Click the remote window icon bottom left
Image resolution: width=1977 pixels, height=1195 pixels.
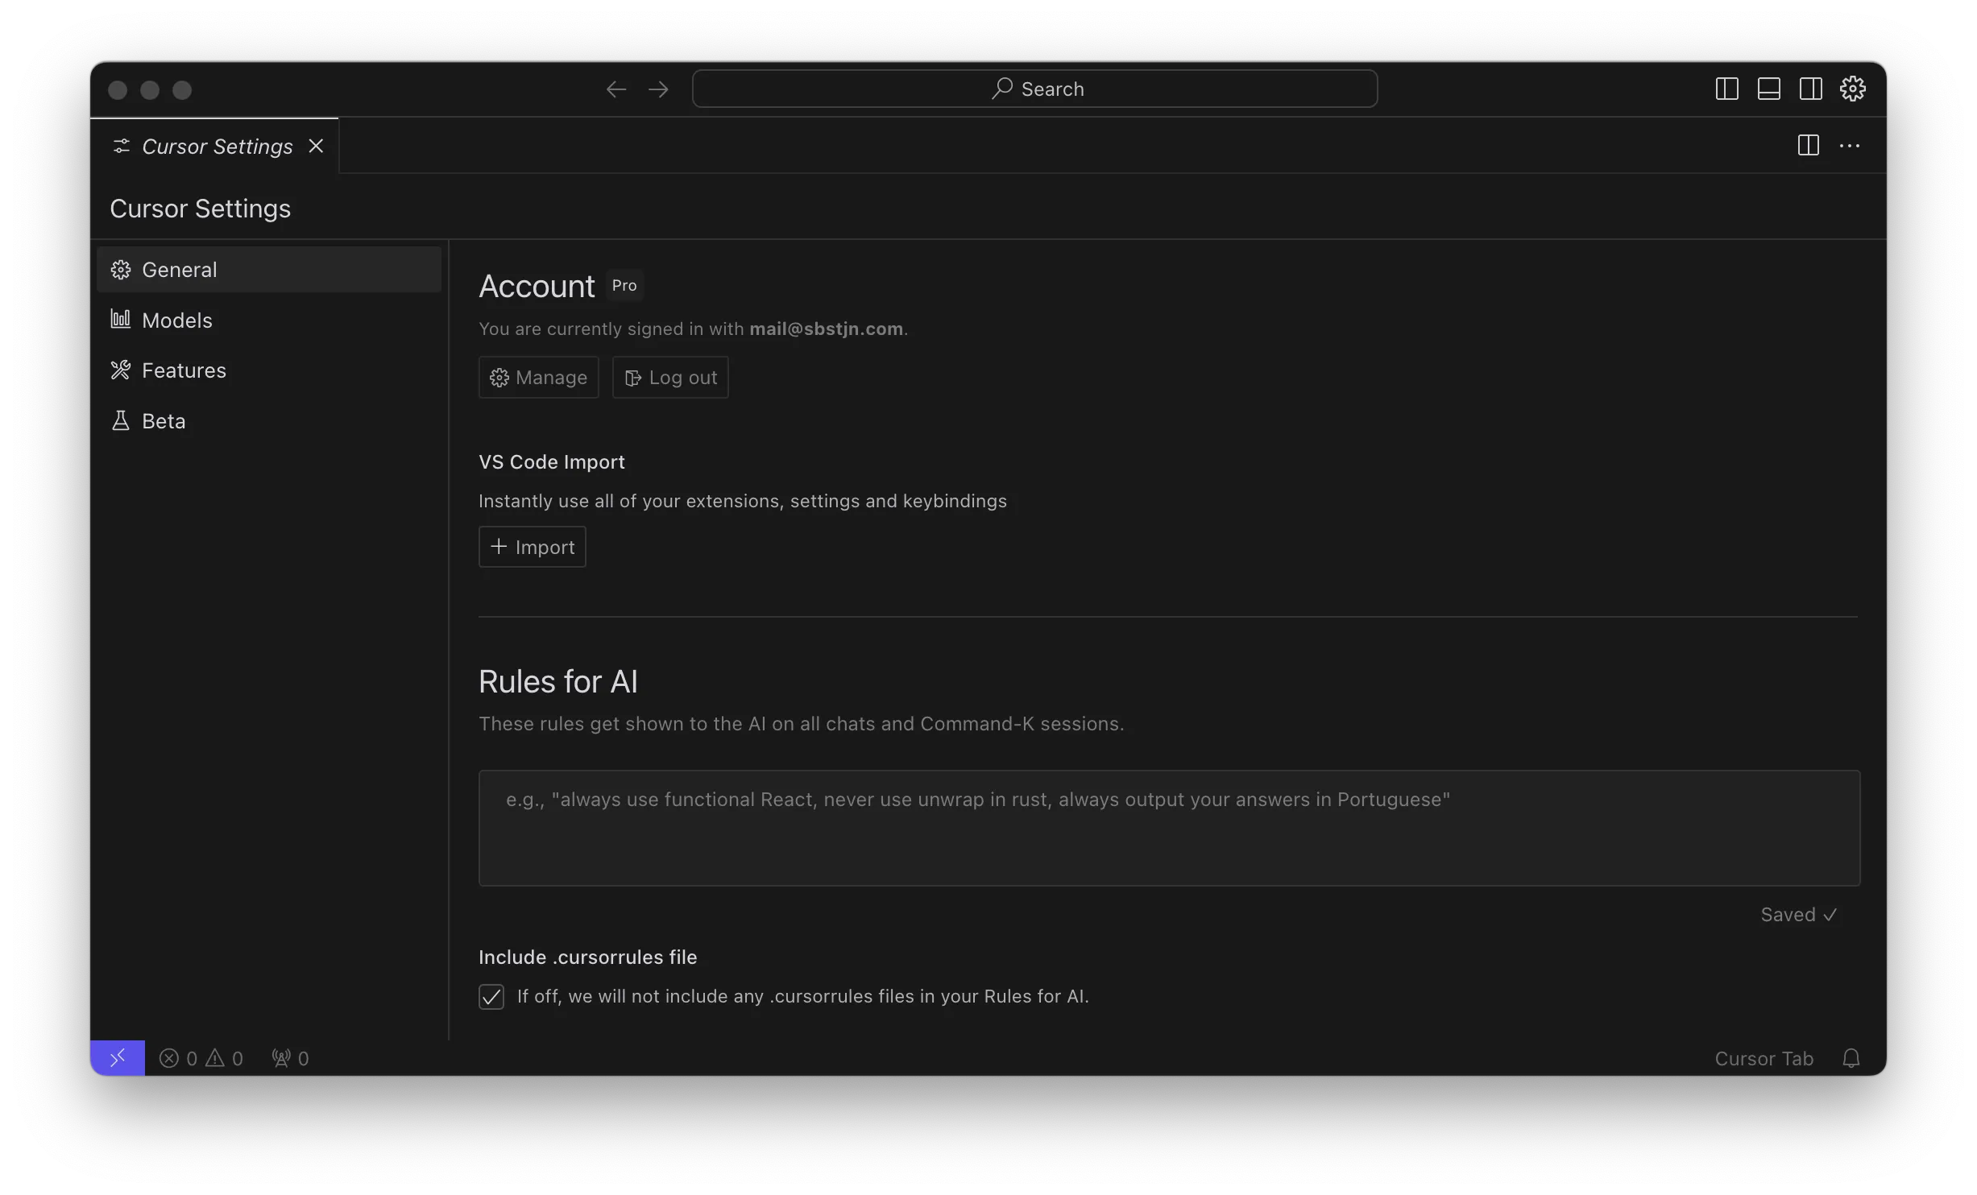118,1057
